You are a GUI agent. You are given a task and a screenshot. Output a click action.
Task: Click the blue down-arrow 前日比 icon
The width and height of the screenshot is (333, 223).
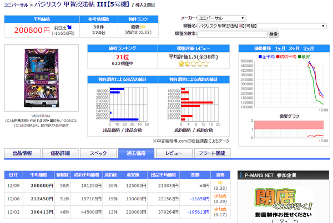pyautogui.click(x=69, y=27)
